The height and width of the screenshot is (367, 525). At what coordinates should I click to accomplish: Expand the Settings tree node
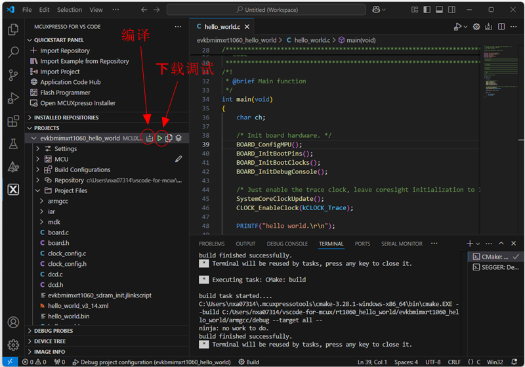click(x=38, y=149)
